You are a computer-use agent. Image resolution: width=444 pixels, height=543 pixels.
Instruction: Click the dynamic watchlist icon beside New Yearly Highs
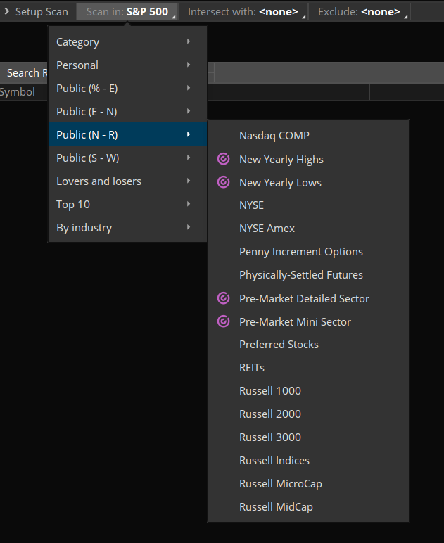224,160
